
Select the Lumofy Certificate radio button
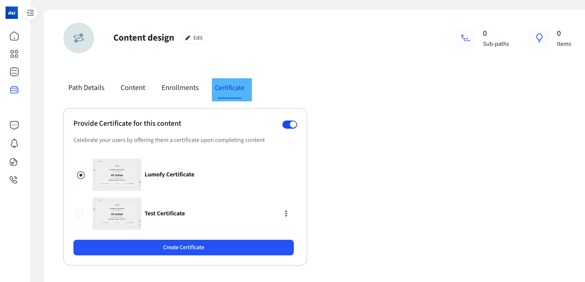tap(81, 175)
